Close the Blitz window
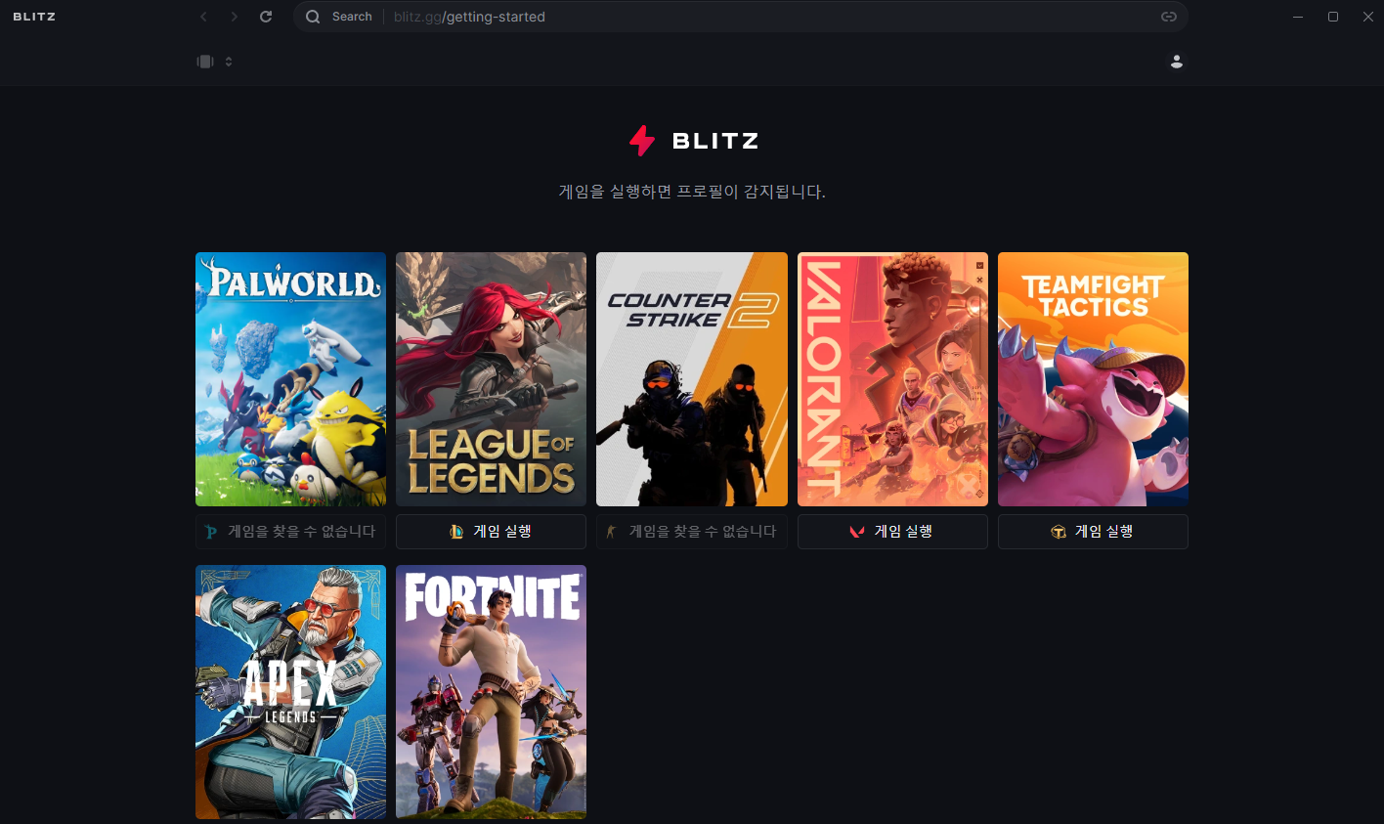The height and width of the screenshot is (824, 1384). point(1368,17)
